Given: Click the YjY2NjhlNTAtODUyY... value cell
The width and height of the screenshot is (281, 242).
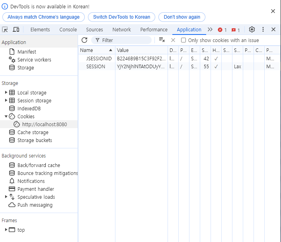Looking at the screenshot, I should click(x=141, y=67).
